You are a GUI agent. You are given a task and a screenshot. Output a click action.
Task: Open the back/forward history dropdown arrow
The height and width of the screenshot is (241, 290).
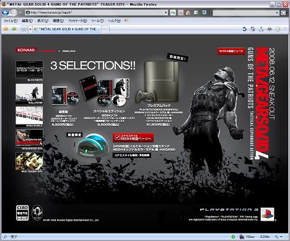tap(20, 12)
